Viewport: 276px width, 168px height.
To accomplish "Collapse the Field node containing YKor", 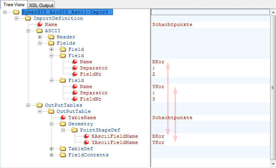I will tap(51, 80).
